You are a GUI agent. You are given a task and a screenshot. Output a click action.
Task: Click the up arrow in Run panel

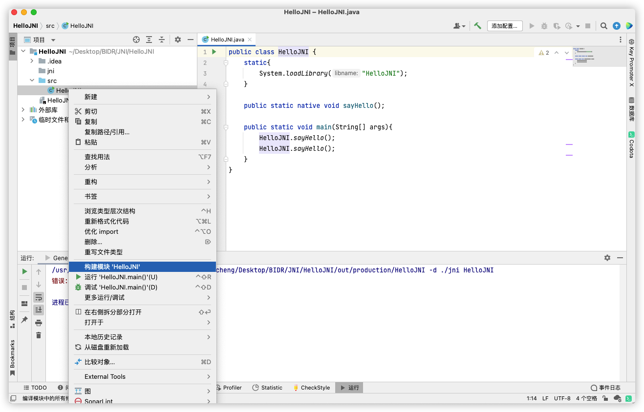click(39, 271)
